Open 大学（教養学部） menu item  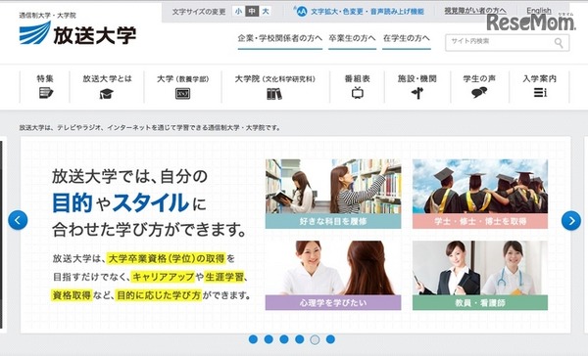click(x=182, y=79)
